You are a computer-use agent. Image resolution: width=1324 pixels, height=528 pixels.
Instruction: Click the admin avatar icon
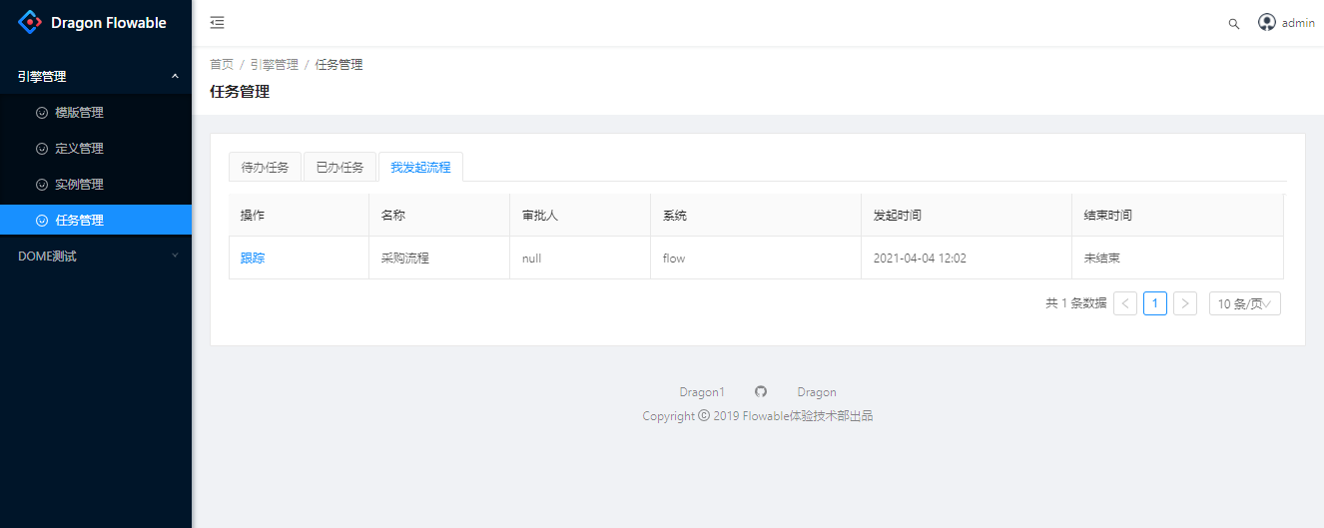click(x=1267, y=22)
